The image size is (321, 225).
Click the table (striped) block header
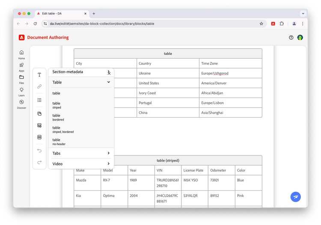click(168, 160)
